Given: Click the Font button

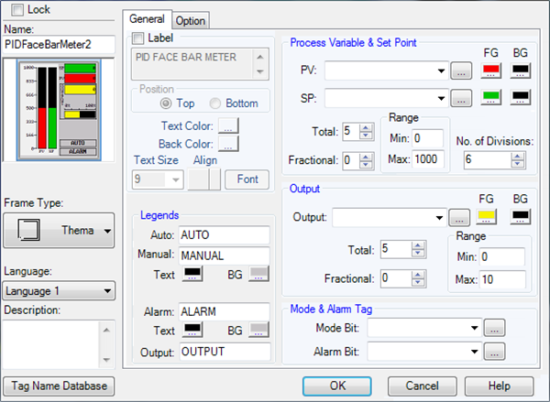Looking at the screenshot, I should click(247, 179).
